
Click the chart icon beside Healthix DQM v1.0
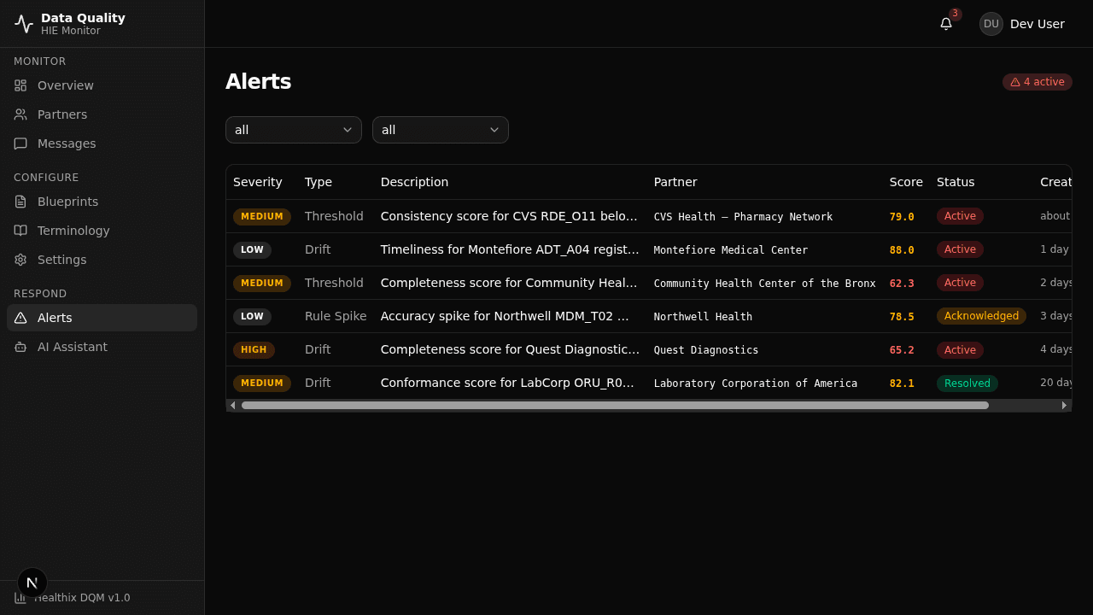point(20,598)
